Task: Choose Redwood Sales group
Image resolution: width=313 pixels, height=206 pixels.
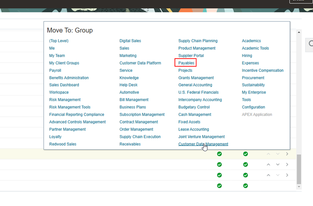Action: click(63, 144)
